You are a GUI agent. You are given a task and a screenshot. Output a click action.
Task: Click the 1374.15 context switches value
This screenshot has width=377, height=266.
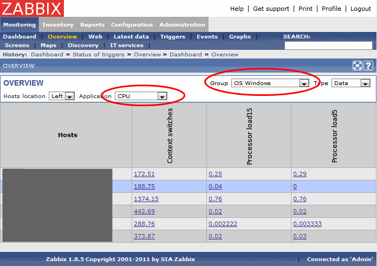146,199
